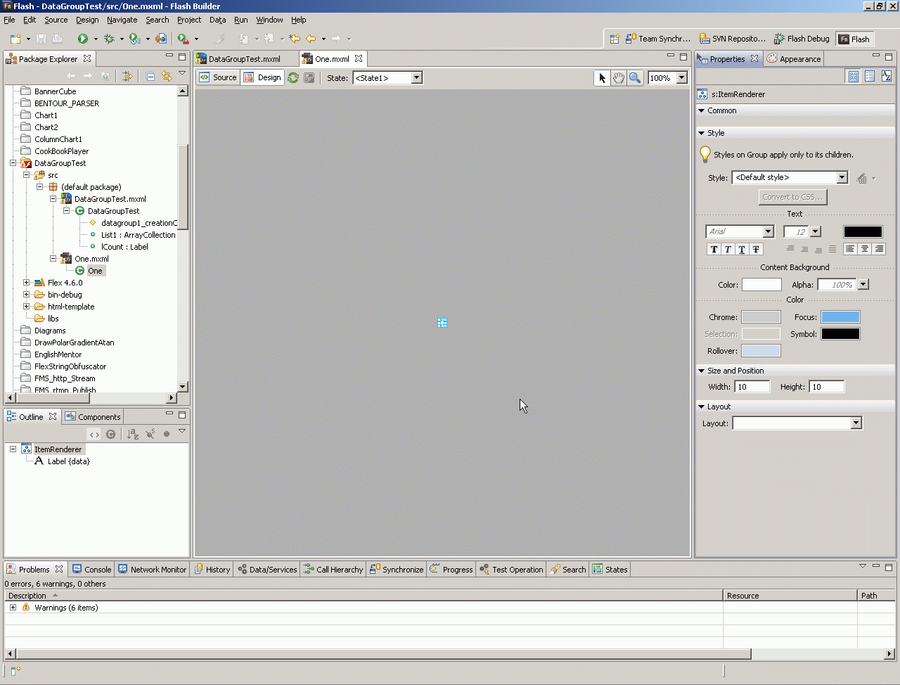This screenshot has height=685, width=900.
Task: Select One.mxml in Package Explorer tree
Action: pos(91,259)
